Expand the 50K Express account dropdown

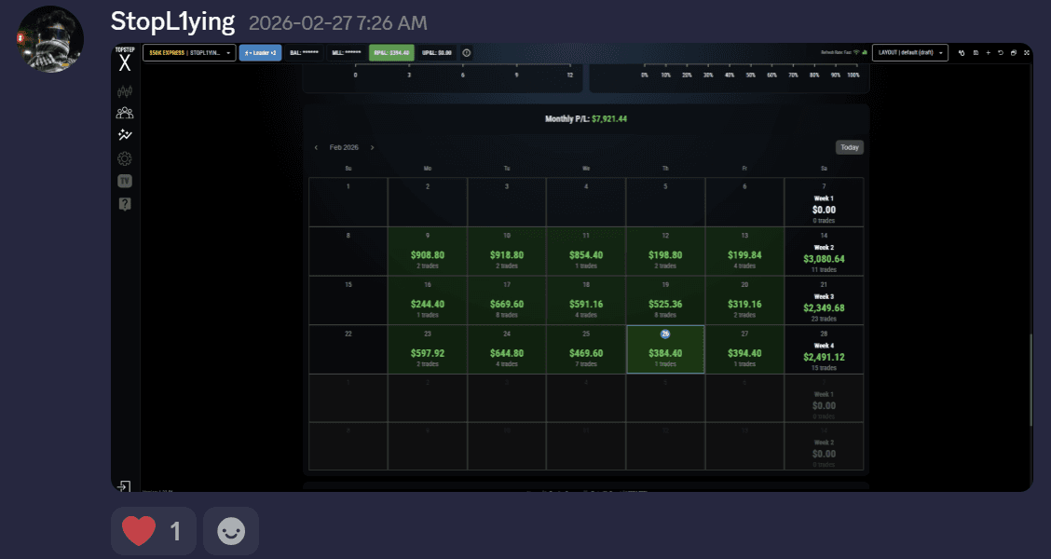click(189, 53)
